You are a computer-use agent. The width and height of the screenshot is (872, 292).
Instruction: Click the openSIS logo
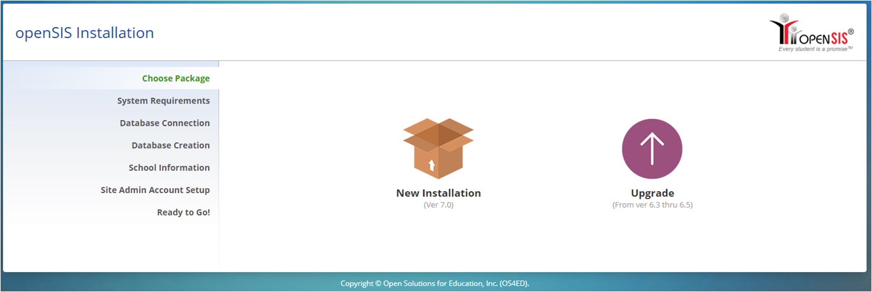(x=812, y=34)
